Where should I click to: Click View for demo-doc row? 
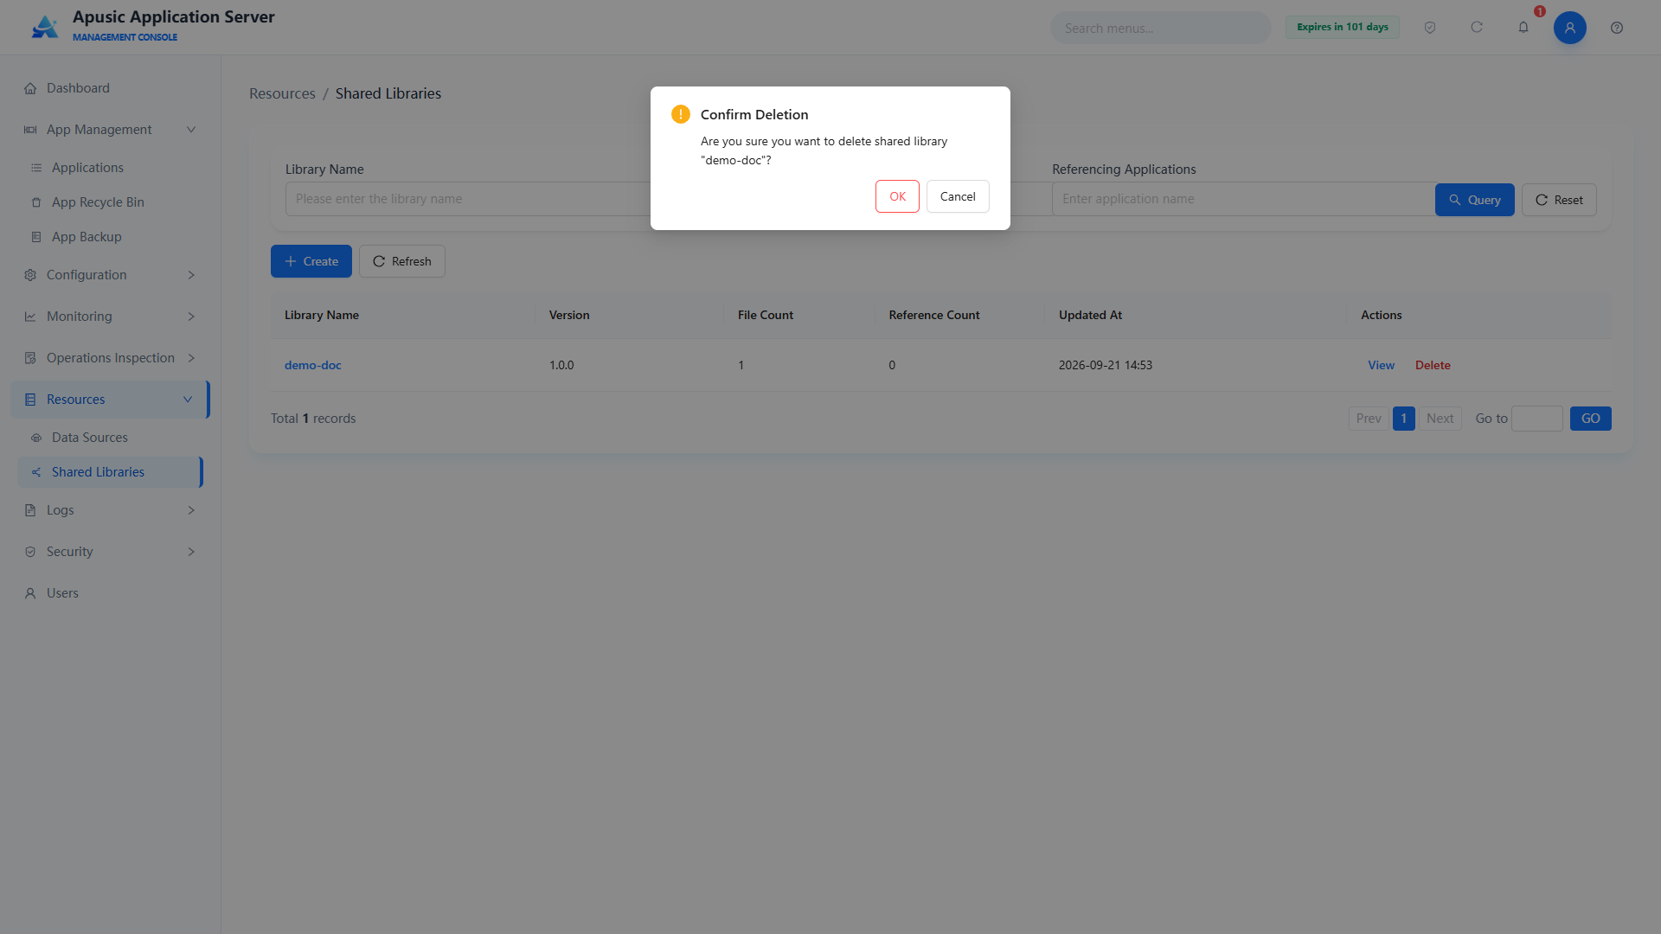1381,365
